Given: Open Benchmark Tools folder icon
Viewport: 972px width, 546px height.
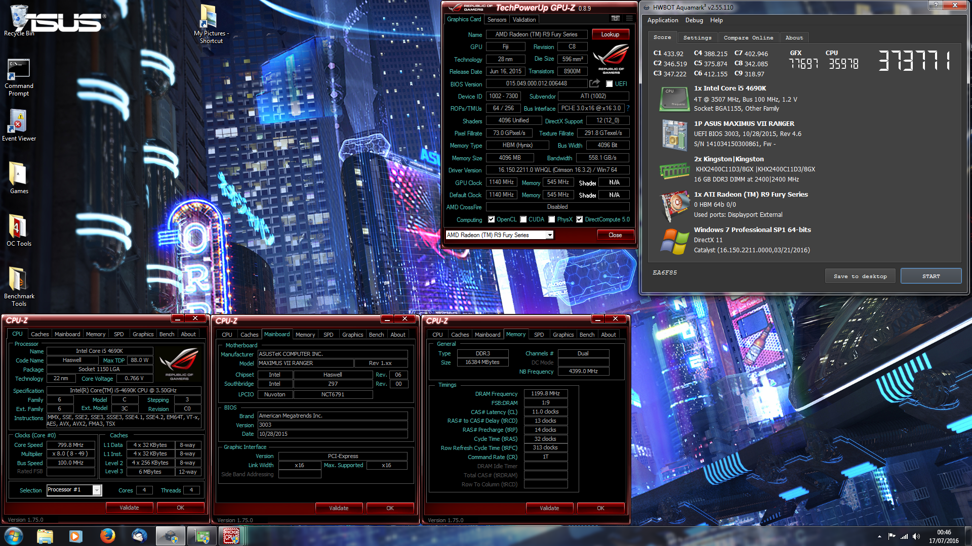Looking at the screenshot, I should (19, 287).
